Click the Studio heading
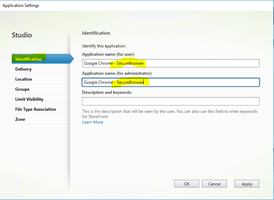This screenshot has height=200, width=274. pyautogui.click(x=22, y=35)
